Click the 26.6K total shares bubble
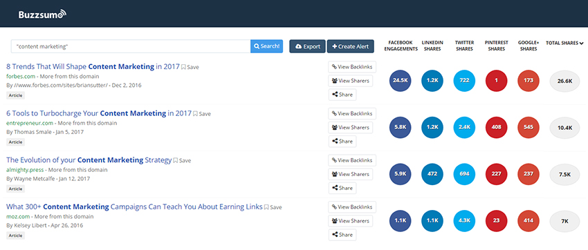 click(x=564, y=81)
